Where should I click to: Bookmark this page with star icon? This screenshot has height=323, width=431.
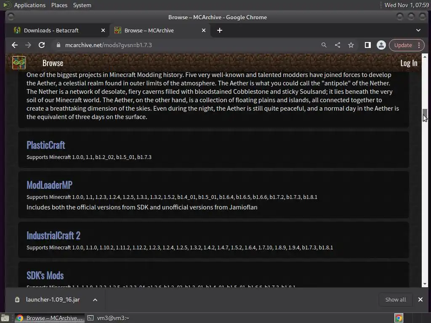(x=351, y=45)
